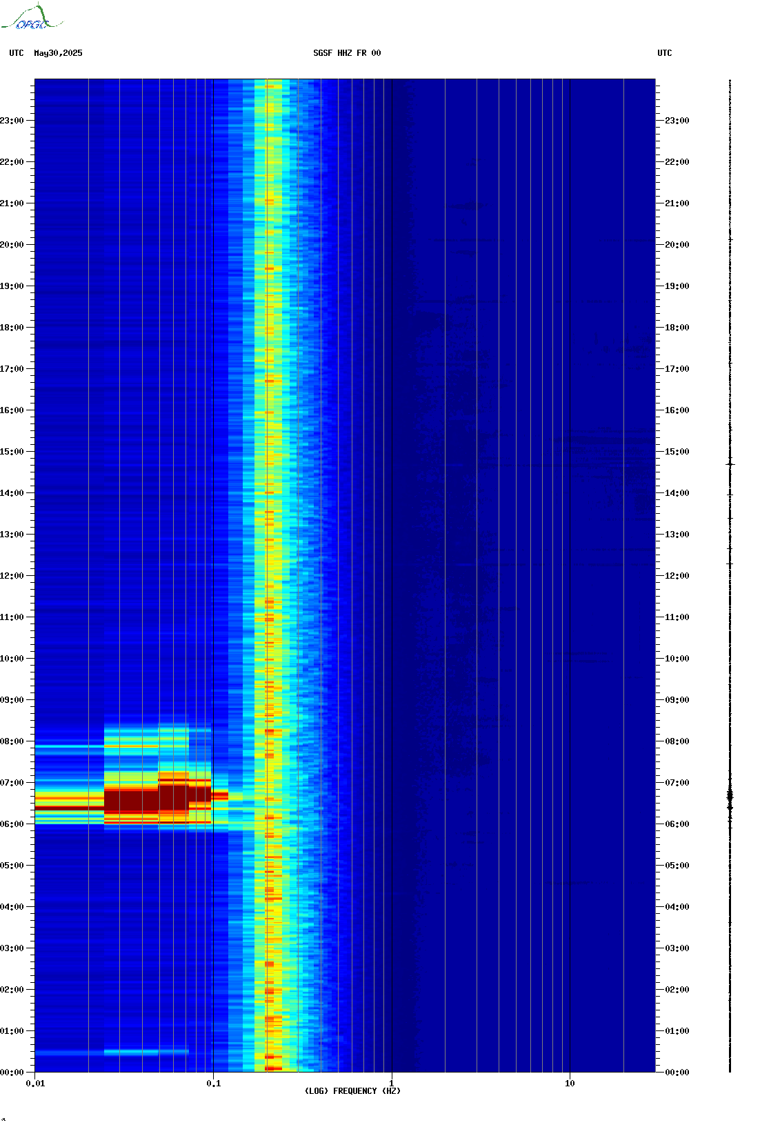Click the 03:00 label on the right time axis
Viewport: 760px width, 1127px height.
point(677,948)
